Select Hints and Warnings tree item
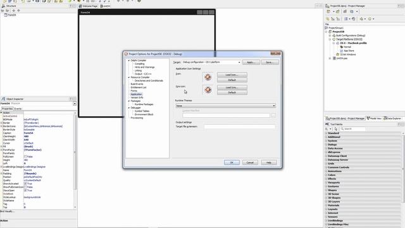 (x=145, y=67)
